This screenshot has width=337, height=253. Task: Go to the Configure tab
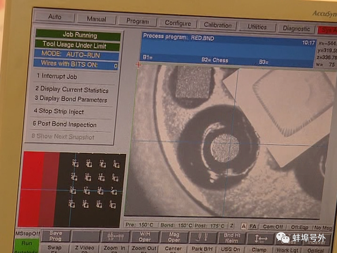point(178,23)
